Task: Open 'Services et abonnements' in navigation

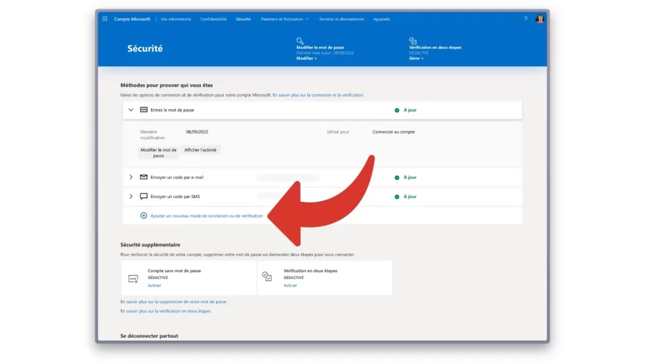Action: (341, 19)
